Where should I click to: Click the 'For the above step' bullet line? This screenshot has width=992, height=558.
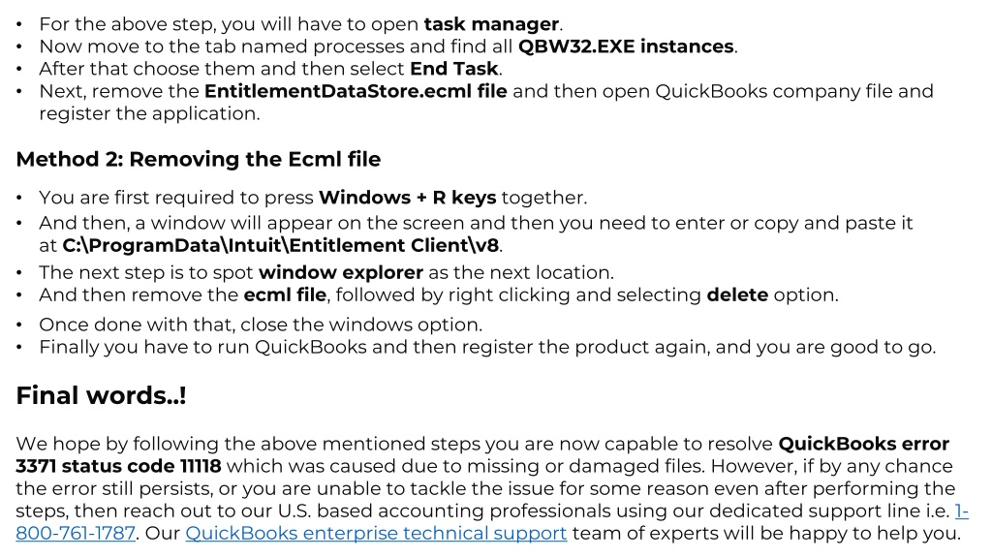click(x=301, y=24)
